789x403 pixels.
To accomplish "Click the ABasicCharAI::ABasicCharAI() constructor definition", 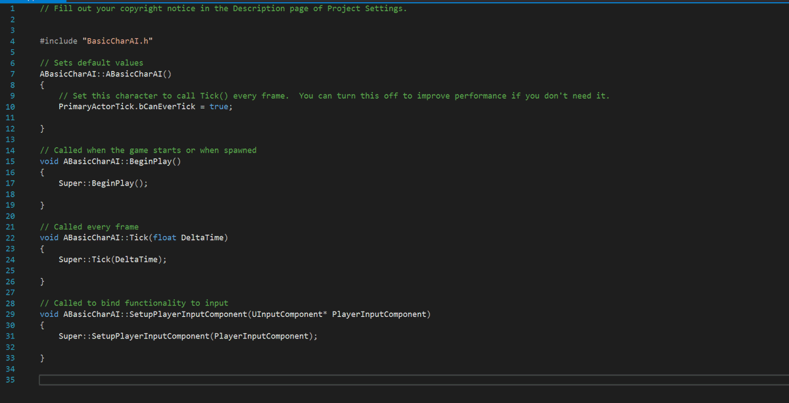I will (x=105, y=74).
